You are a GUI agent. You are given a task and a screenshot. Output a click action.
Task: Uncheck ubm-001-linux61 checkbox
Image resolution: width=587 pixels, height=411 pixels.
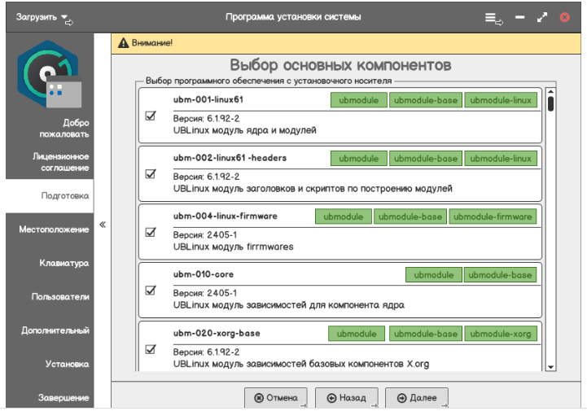click(151, 116)
